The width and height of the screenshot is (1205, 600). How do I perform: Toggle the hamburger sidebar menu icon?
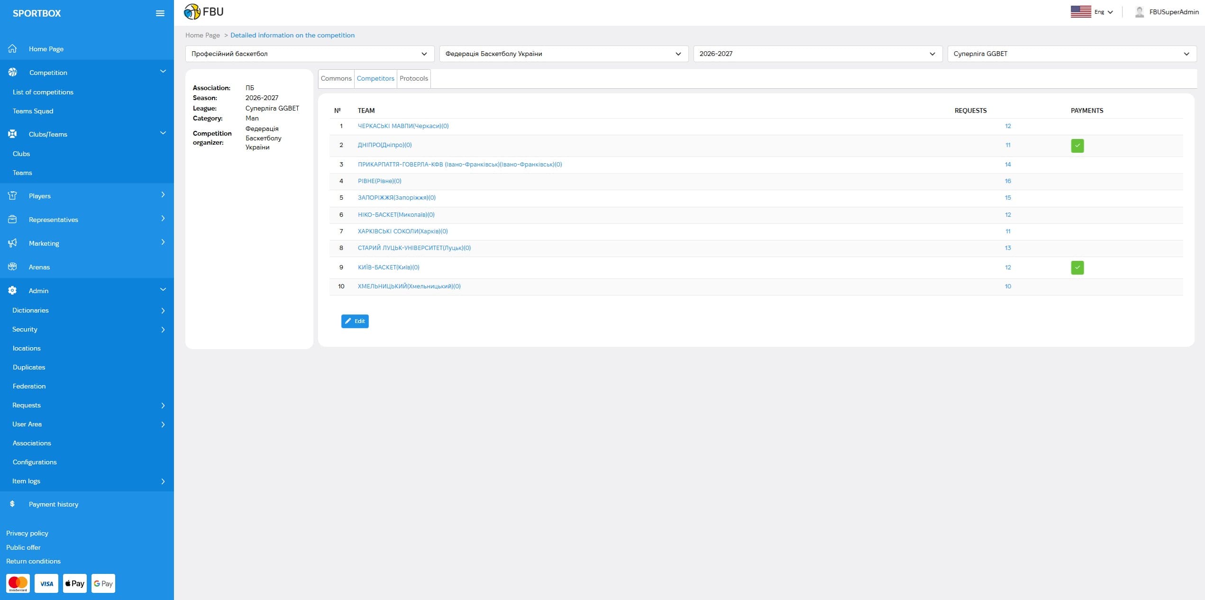160,13
